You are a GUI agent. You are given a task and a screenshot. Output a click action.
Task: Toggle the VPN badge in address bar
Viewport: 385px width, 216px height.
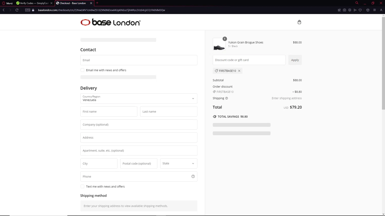click(x=27, y=10)
